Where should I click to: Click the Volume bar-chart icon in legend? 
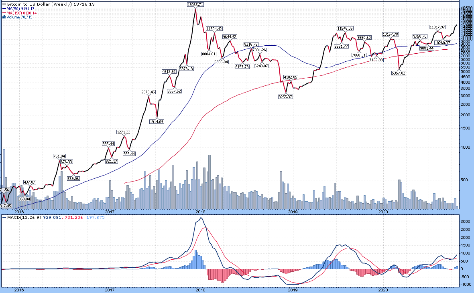coord(4,17)
